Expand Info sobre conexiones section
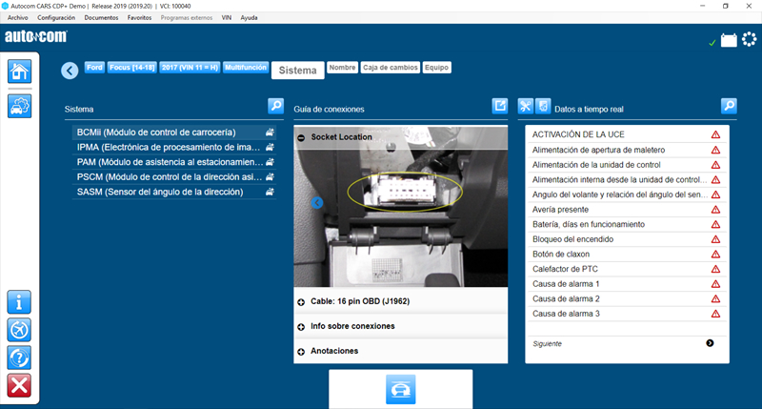 [x=301, y=327]
